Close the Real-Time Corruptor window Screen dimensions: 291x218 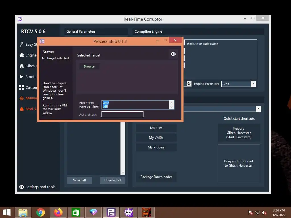(x=263, y=18)
